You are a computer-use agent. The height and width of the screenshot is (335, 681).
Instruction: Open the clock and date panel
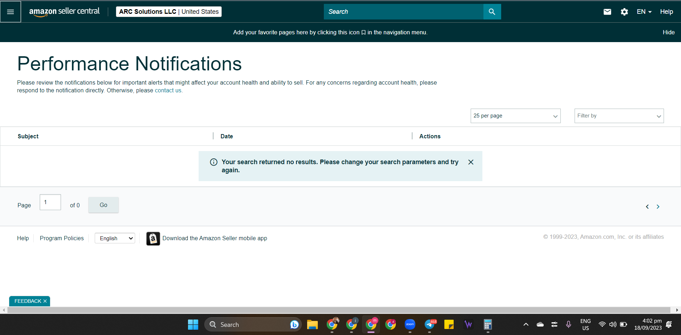648,324
